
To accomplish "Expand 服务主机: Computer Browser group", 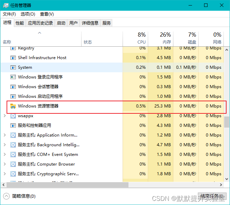I will 5,164.
